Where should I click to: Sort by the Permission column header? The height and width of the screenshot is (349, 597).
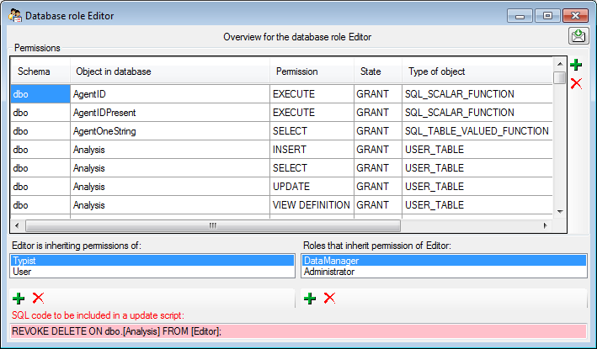311,71
